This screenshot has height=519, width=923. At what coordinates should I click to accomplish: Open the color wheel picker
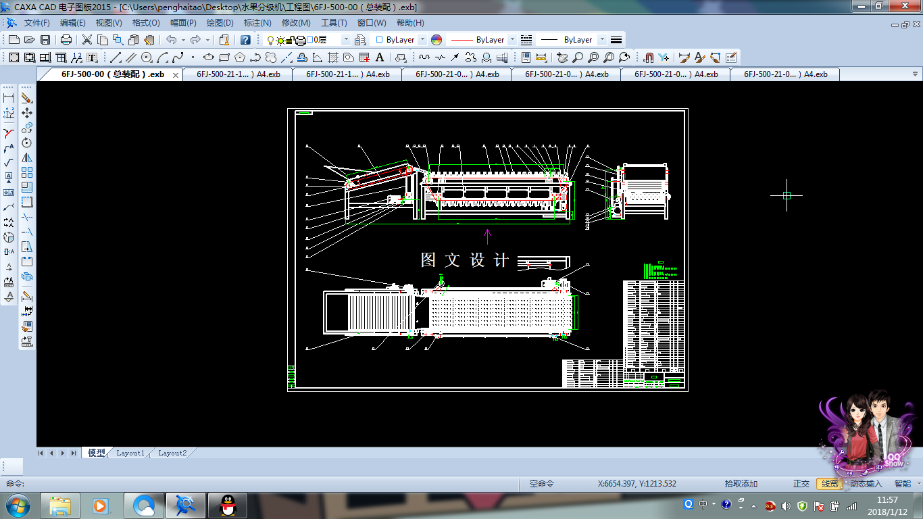pyautogui.click(x=436, y=40)
